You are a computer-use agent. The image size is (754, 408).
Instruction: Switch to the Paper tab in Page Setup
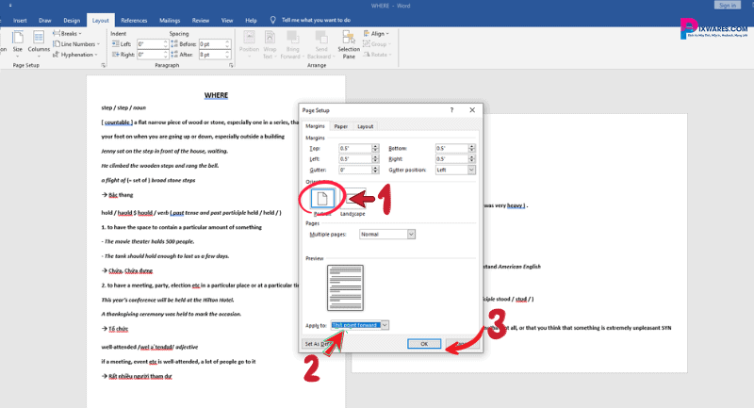point(340,125)
